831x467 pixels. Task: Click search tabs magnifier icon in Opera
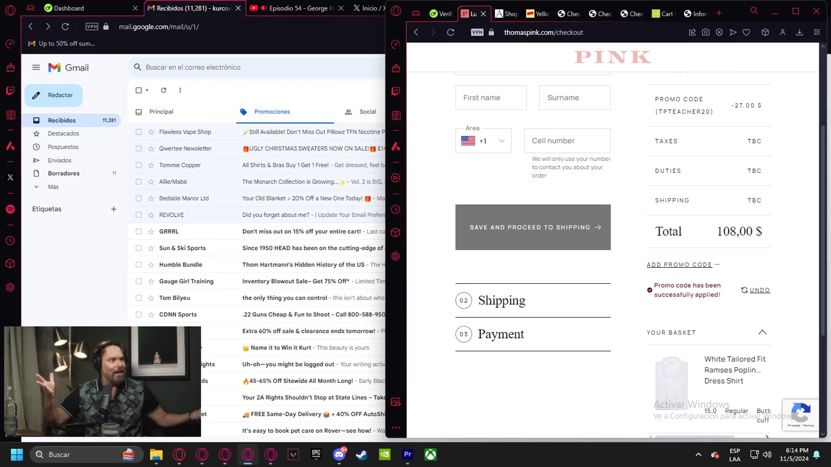click(754, 11)
